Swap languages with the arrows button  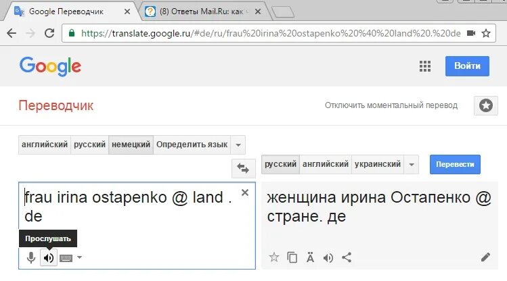[243, 168]
